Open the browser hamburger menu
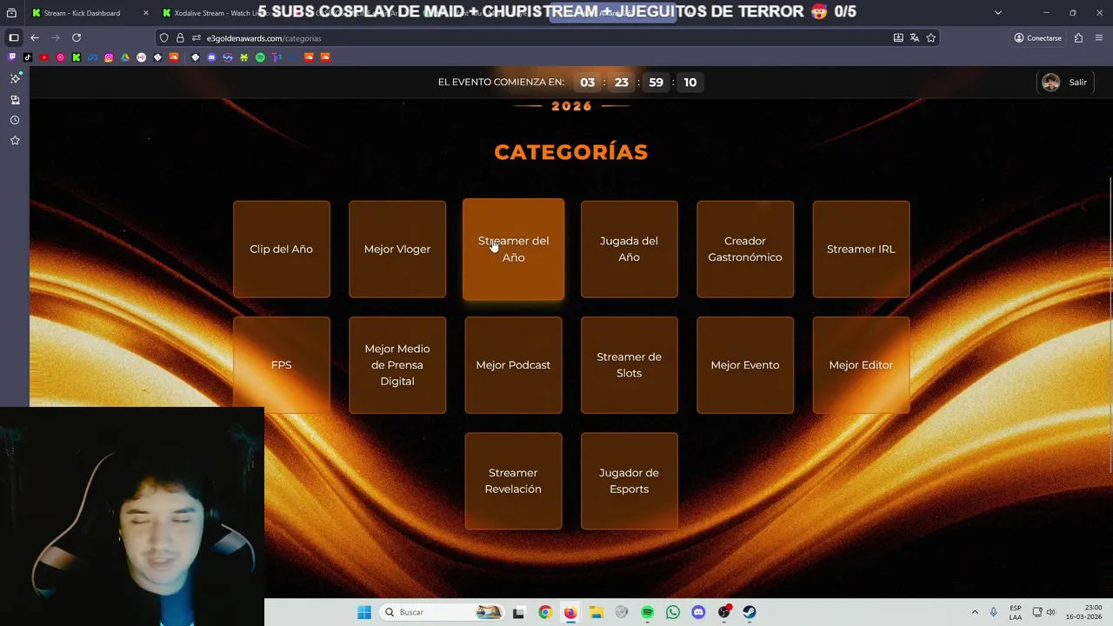 pyautogui.click(x=1099, y=38)
